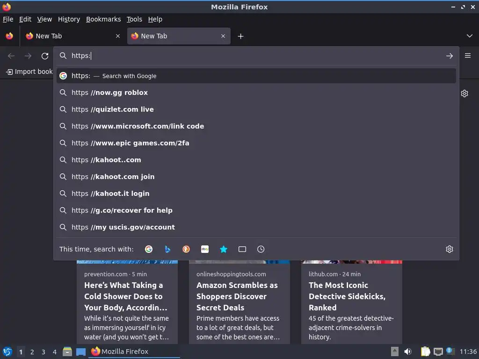Click the 11:36 clock in the panel

[468, 352]
